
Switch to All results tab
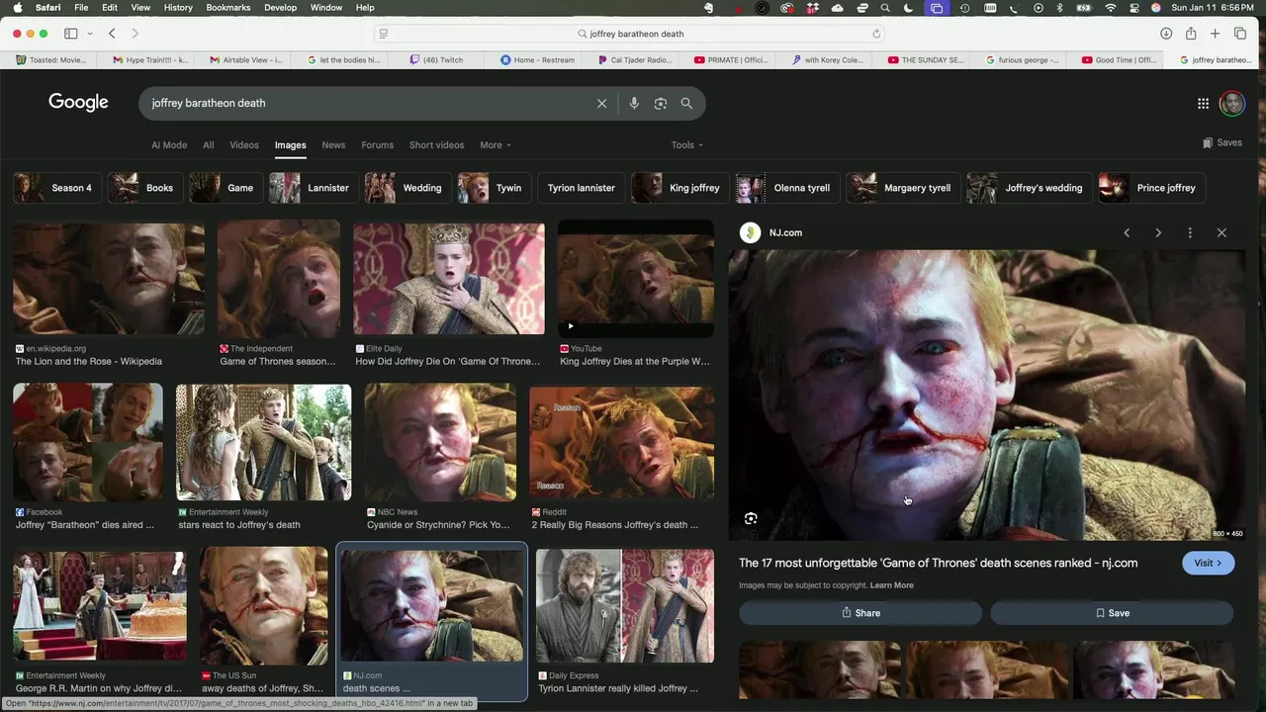(208, 145)
